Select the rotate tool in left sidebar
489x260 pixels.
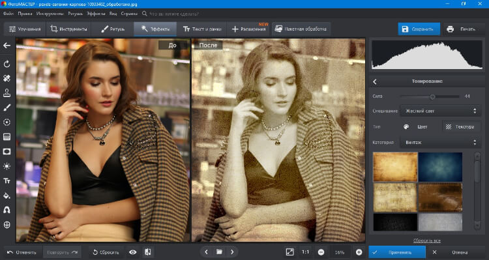[x=7, y=64]
